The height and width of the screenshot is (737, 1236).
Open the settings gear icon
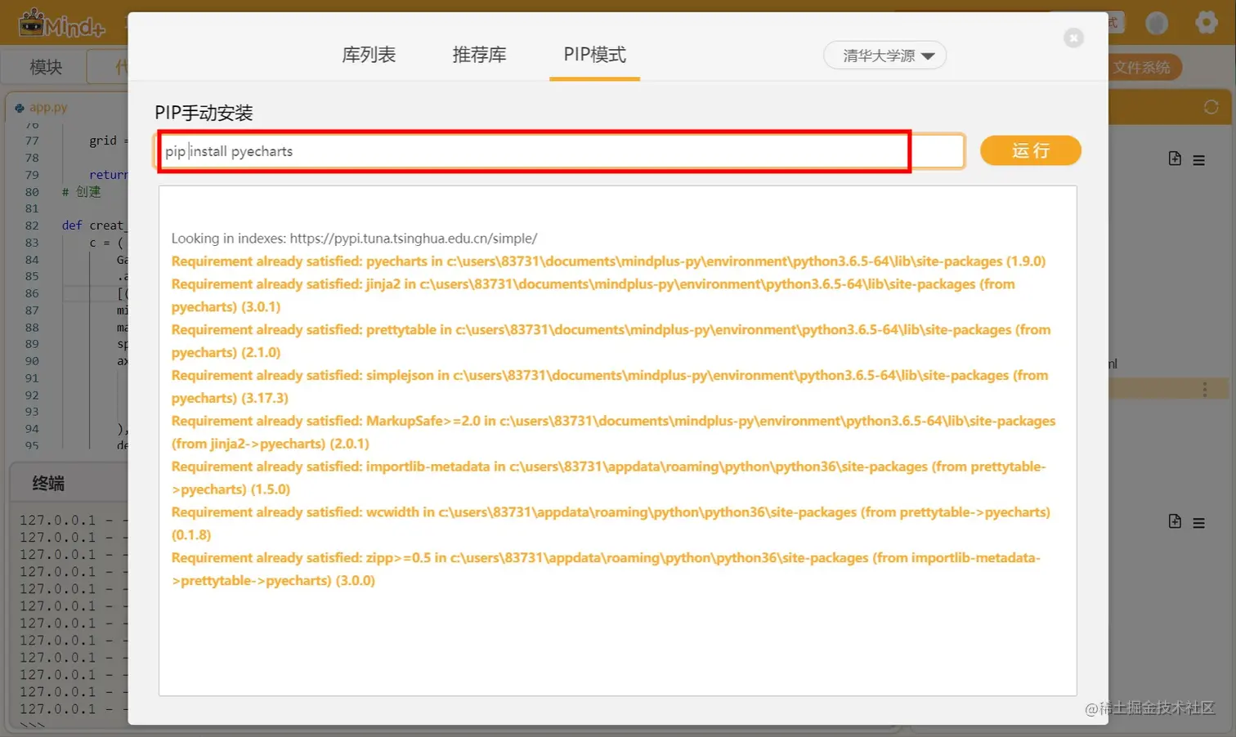(1206, 22)
